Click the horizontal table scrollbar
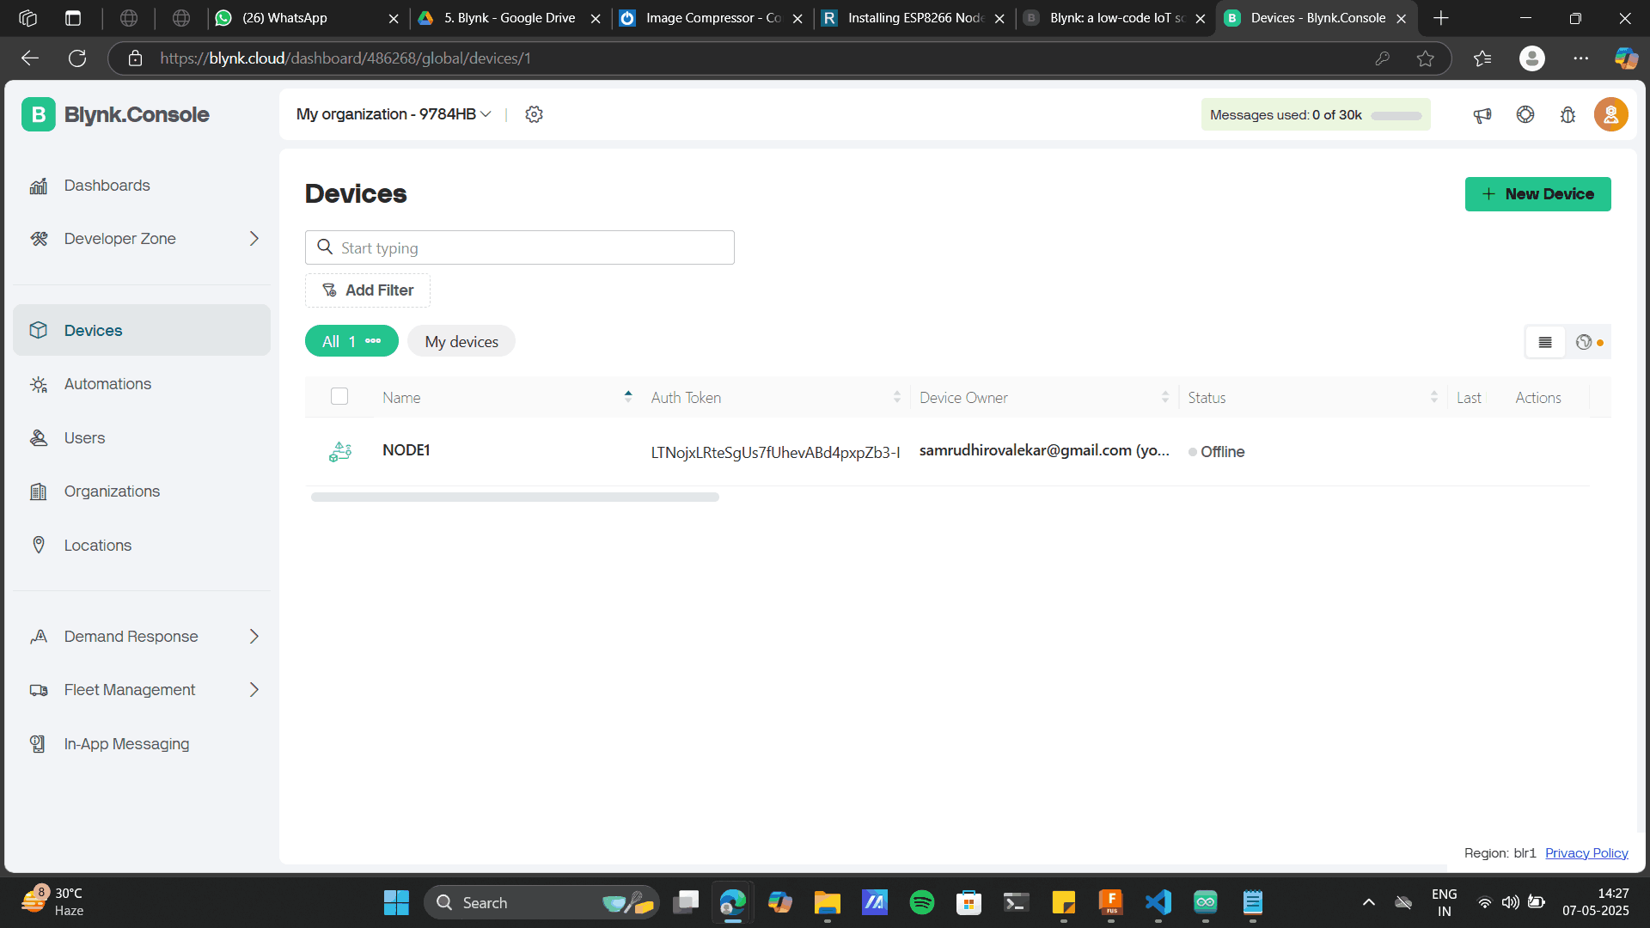 [x=515, y=497]
